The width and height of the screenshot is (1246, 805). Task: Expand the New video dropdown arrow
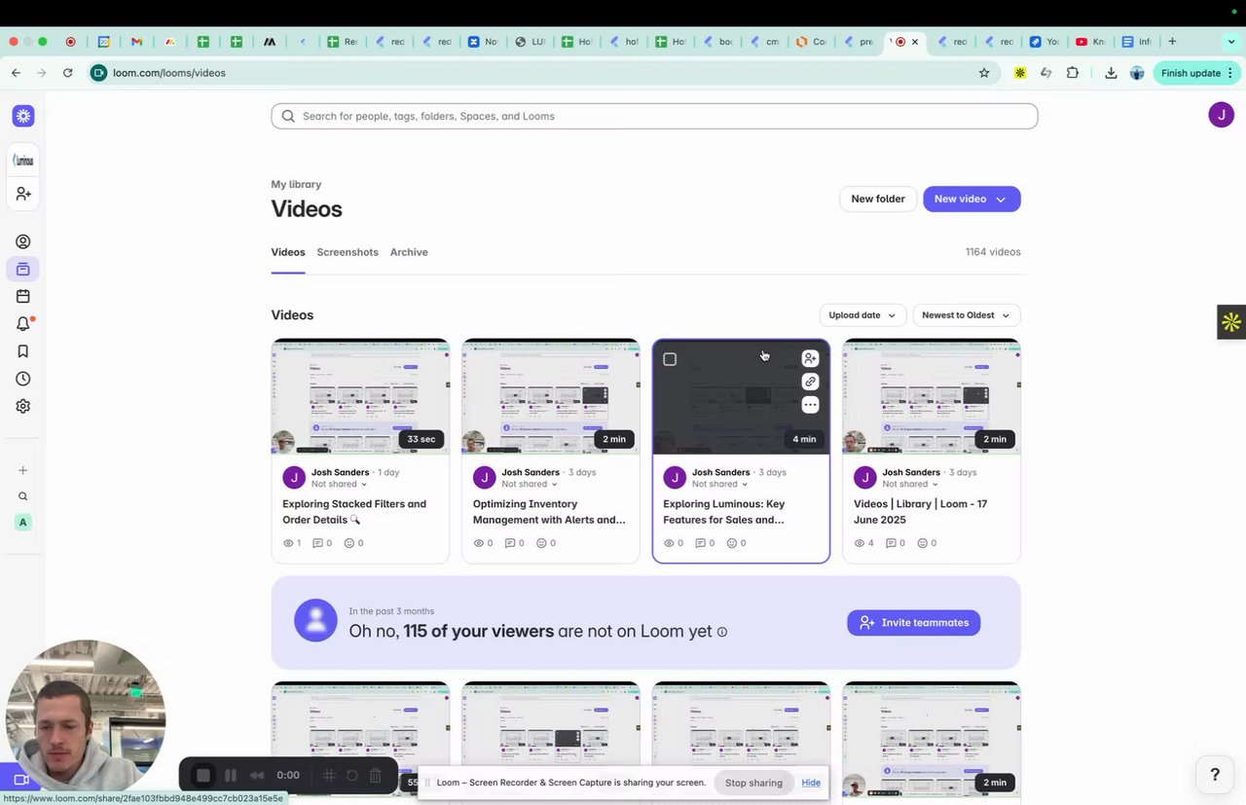[1001, 199]
